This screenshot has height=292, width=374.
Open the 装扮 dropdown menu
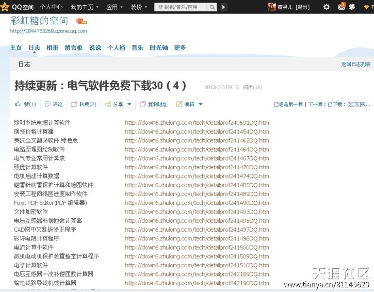pos(138,7)
